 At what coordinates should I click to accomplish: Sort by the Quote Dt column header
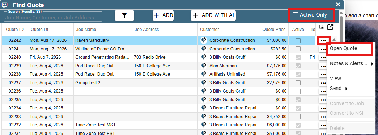pos(51,30)
